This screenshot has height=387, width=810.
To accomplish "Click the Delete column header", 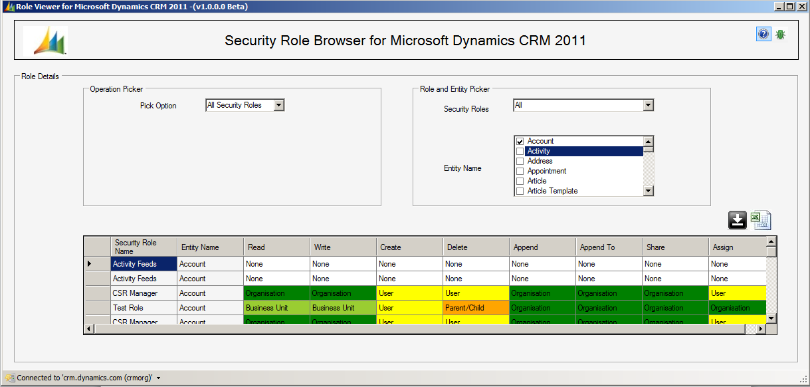I will tap(476, 247).
